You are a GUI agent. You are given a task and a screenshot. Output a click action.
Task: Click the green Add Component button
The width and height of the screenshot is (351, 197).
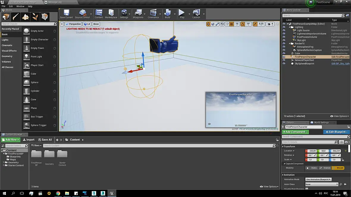(x=295, y=132)
